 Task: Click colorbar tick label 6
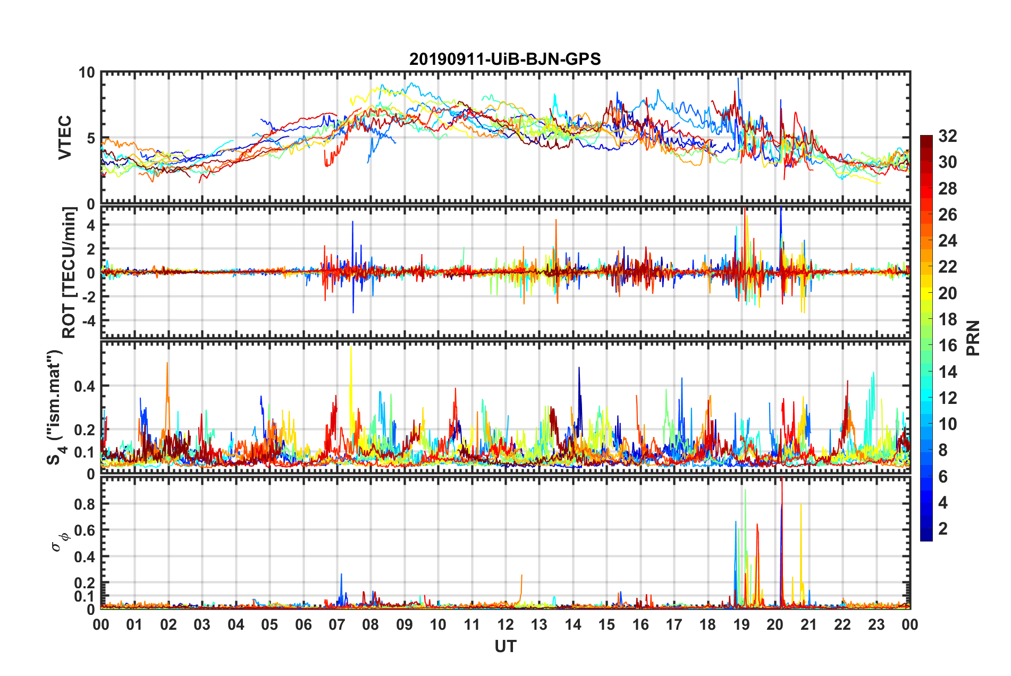coord(943,476)
